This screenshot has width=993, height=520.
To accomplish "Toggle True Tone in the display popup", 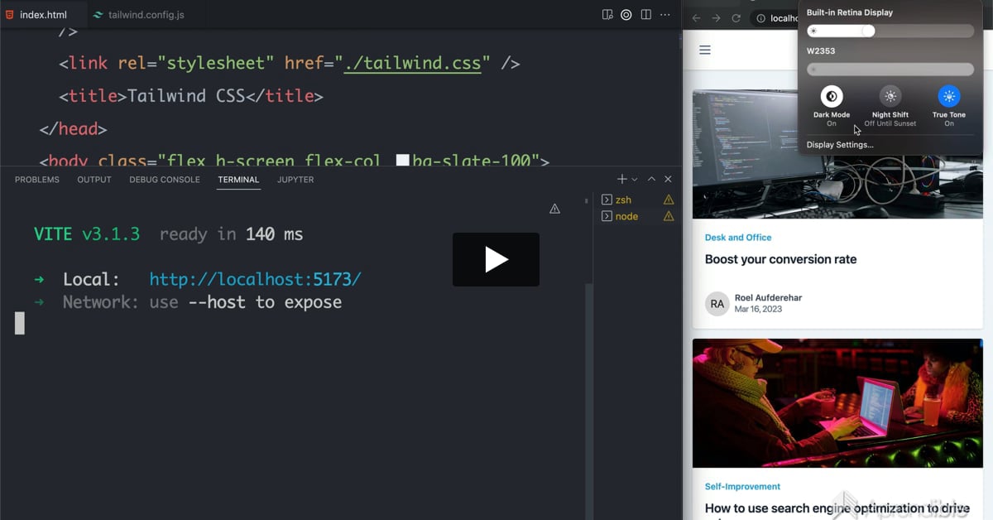I will 949,96.
